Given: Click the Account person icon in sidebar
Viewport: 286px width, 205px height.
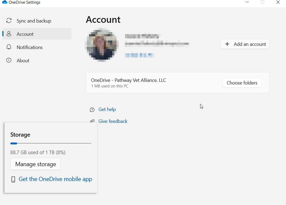Looking at the screenshot, I should [x=9, y=34].
